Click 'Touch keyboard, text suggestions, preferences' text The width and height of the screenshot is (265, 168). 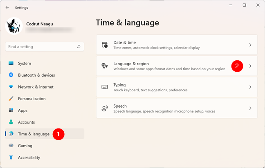150,90
